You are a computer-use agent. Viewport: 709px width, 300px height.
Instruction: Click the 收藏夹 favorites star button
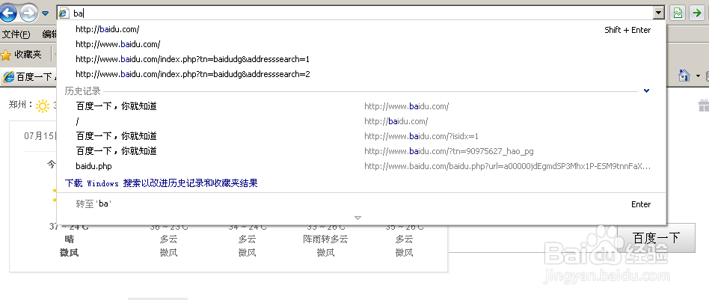coord(21,55)
